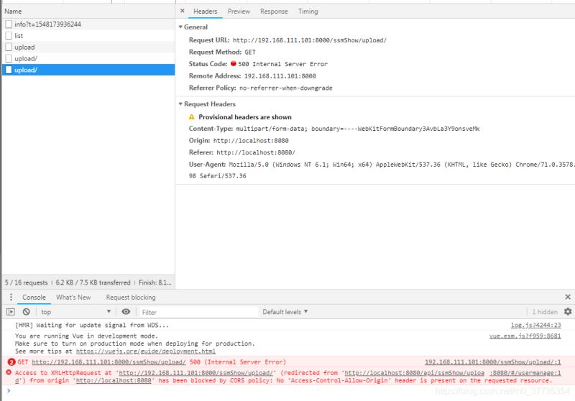Image resolution: width=575 pixels, height=401 pixels.
Task: Open the Headers tab
Action: click(206, 11)
